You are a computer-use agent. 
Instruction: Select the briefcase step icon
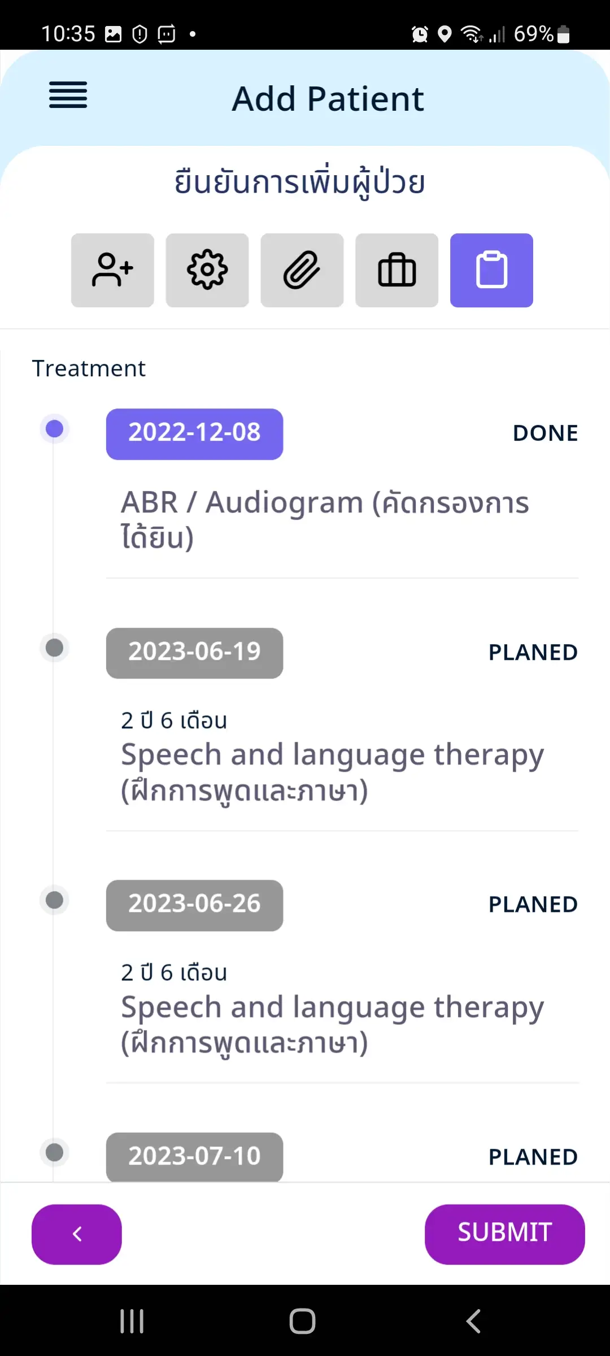click(397, 270)
